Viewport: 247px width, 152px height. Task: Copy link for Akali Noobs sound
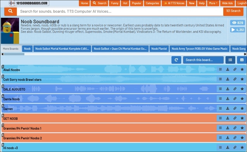[235, 69]
